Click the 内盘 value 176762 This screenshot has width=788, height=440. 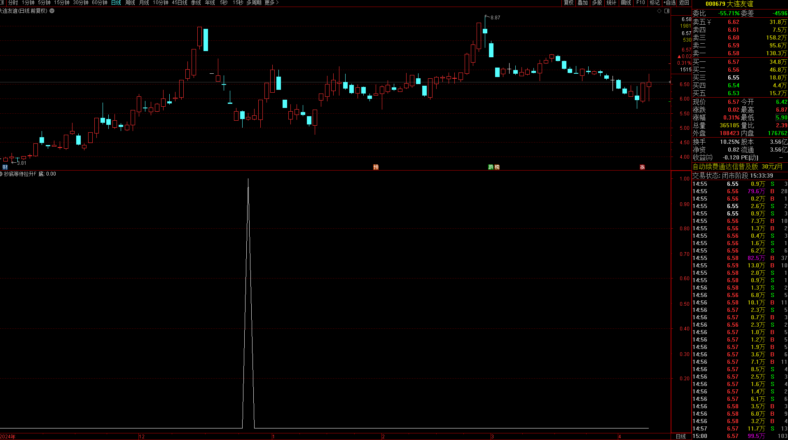coord(778,133)
